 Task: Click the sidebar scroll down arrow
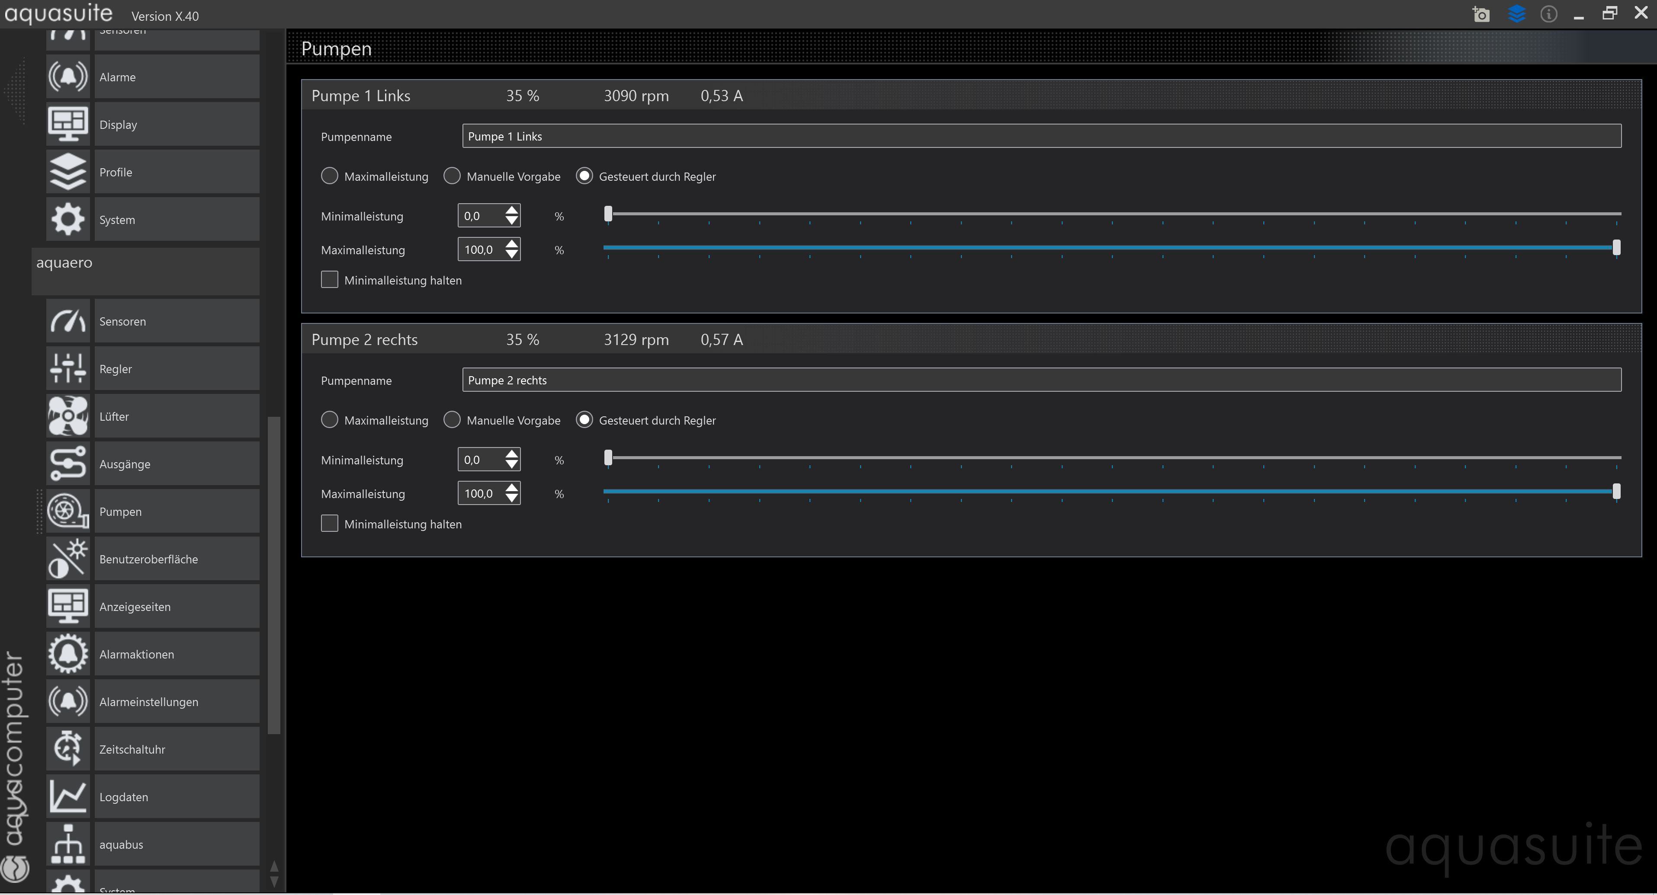(x=274, y=882)
